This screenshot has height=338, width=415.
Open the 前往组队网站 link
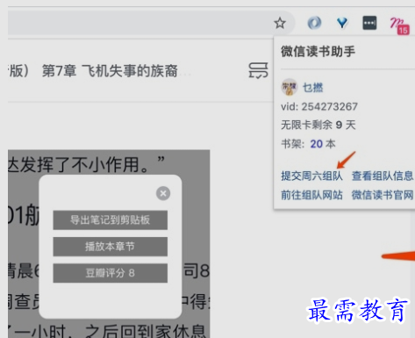[x=311, y=195]
